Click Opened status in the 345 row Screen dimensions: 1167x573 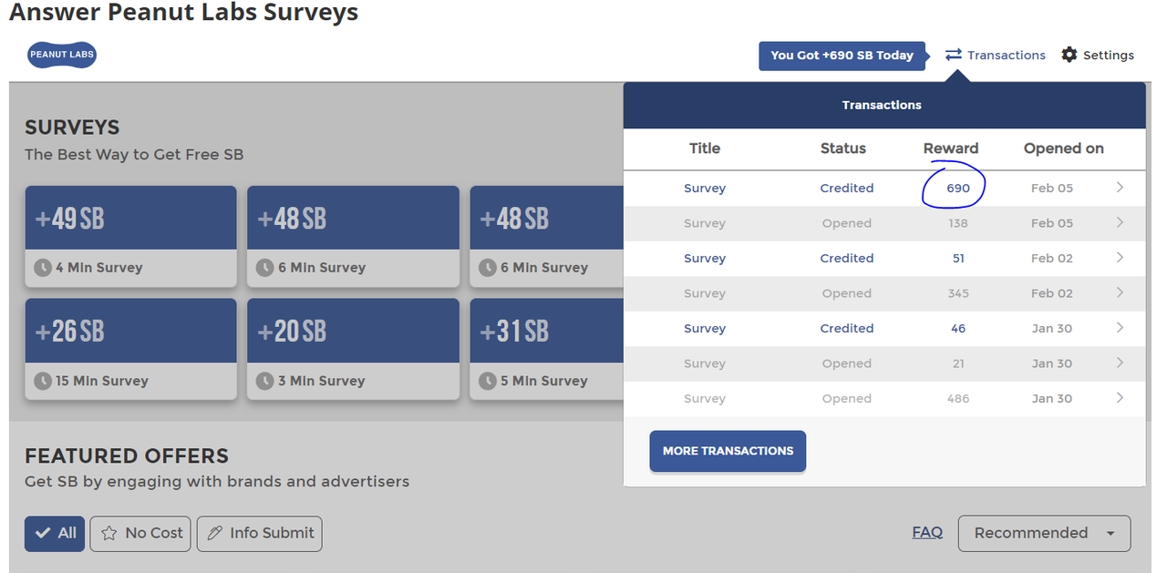pos(847,293)
